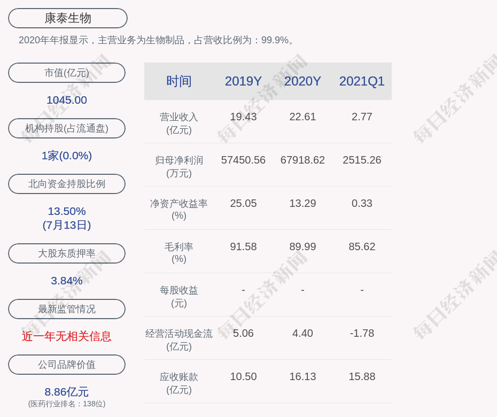
Task: Click the 公司品牌价值 pill button
Action: click(x=67, y=365)
